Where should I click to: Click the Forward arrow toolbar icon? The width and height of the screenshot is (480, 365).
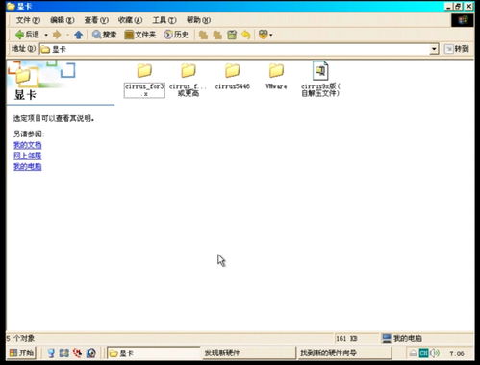click(x=57, y=35)
